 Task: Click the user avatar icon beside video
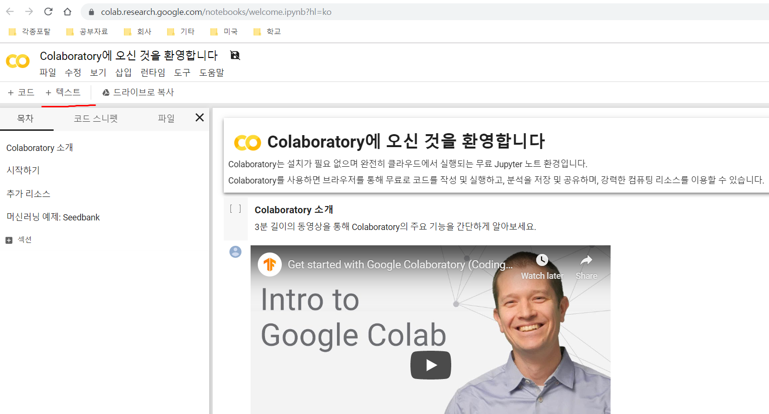[235, 252]
